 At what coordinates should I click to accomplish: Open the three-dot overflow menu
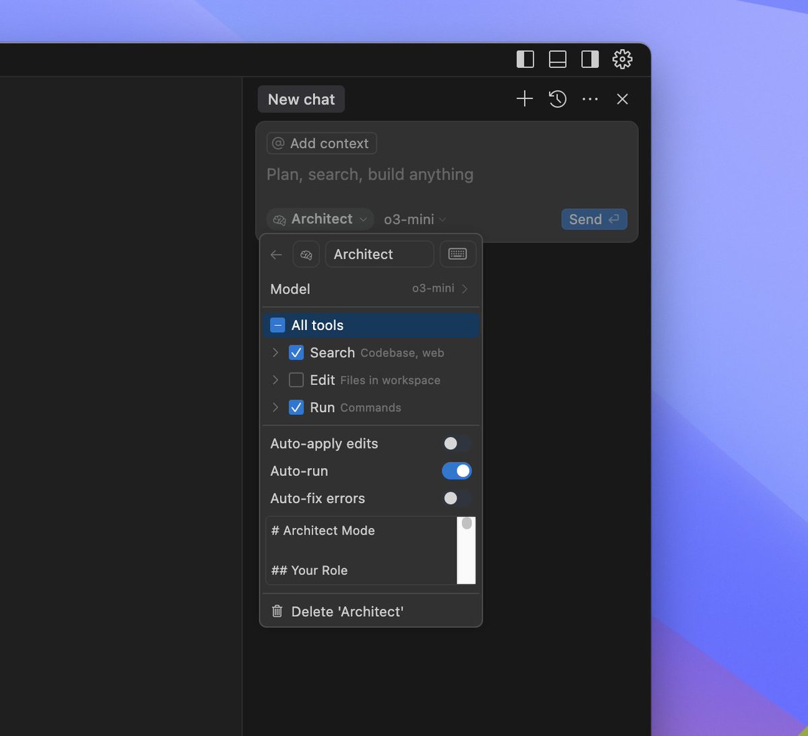click(590, 99)
